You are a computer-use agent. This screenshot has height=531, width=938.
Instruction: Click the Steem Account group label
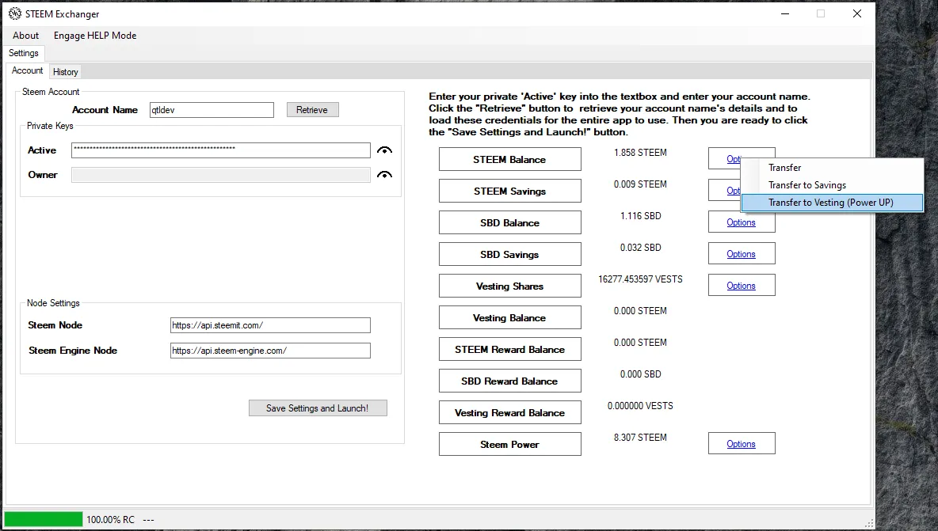click(x=51, y=92)
